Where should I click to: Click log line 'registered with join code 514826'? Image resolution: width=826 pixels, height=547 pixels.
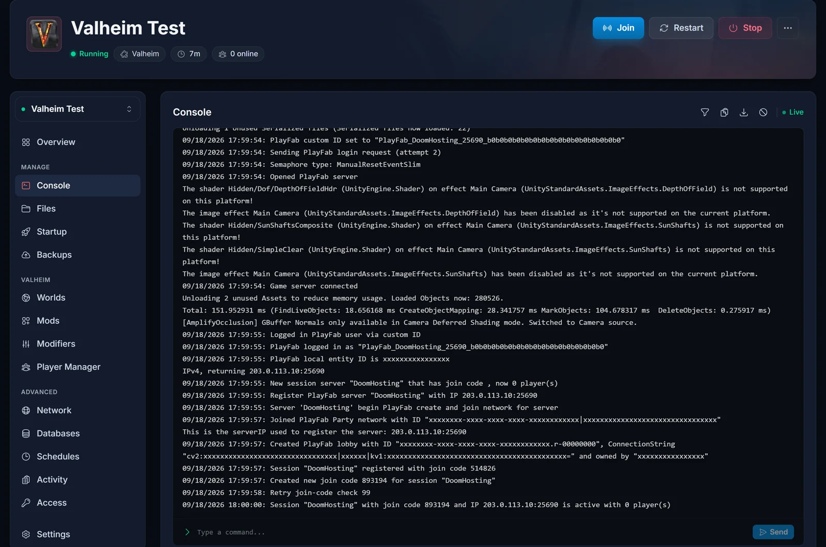point(339,468)
